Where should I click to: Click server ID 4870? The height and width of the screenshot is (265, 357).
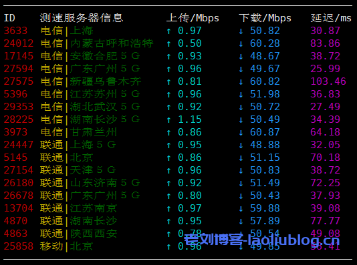[15, 221]
